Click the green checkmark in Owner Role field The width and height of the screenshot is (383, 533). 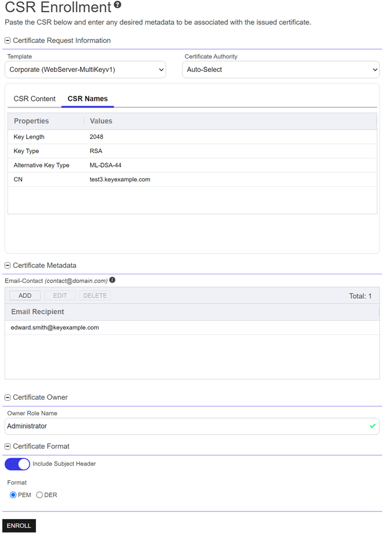(x=373, y=426)
